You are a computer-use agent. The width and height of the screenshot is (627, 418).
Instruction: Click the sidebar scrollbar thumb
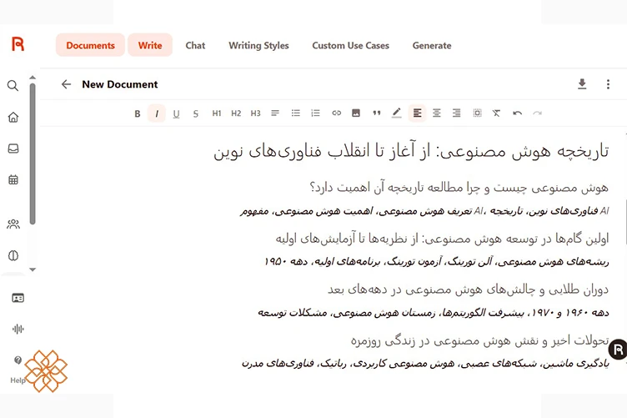point(33,154)
